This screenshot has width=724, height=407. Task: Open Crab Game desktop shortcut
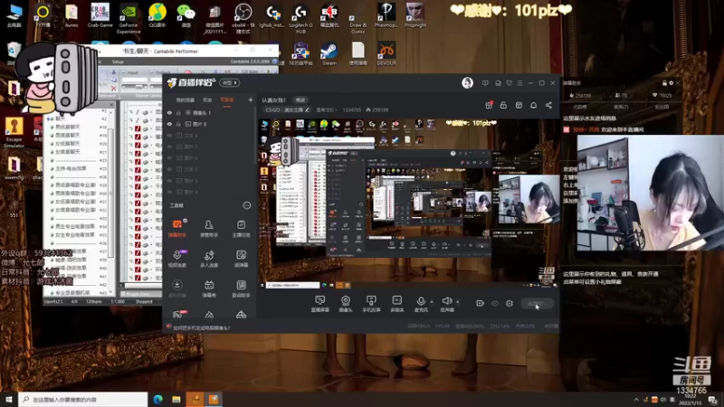pyautogui.click(x=100, y=15)
